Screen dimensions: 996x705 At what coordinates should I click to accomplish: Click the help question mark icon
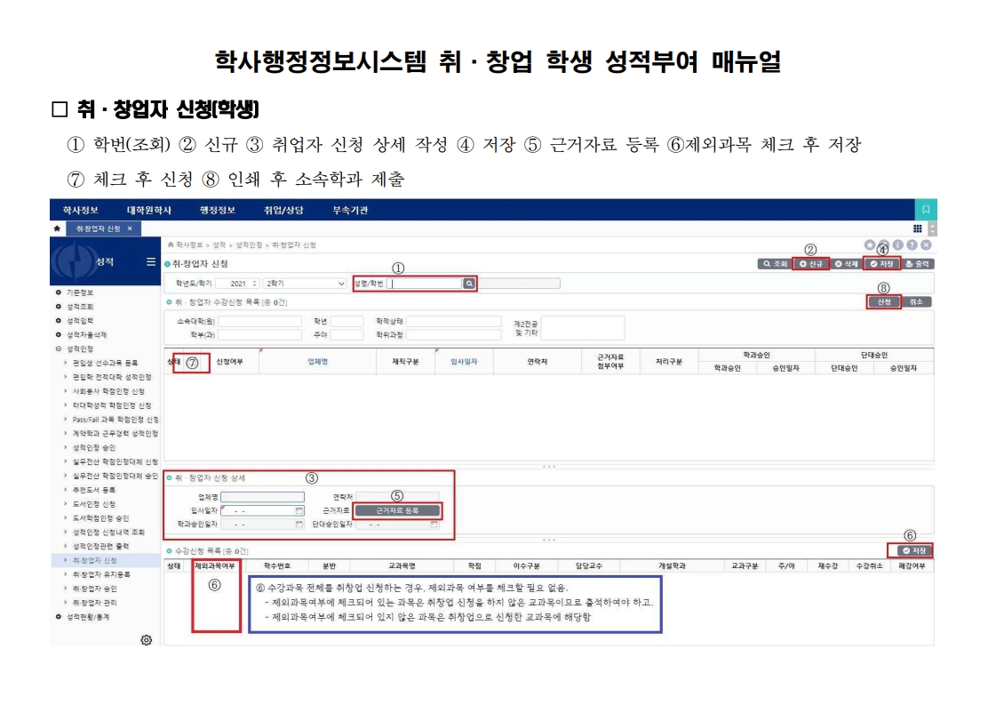[x=912, y=245]
